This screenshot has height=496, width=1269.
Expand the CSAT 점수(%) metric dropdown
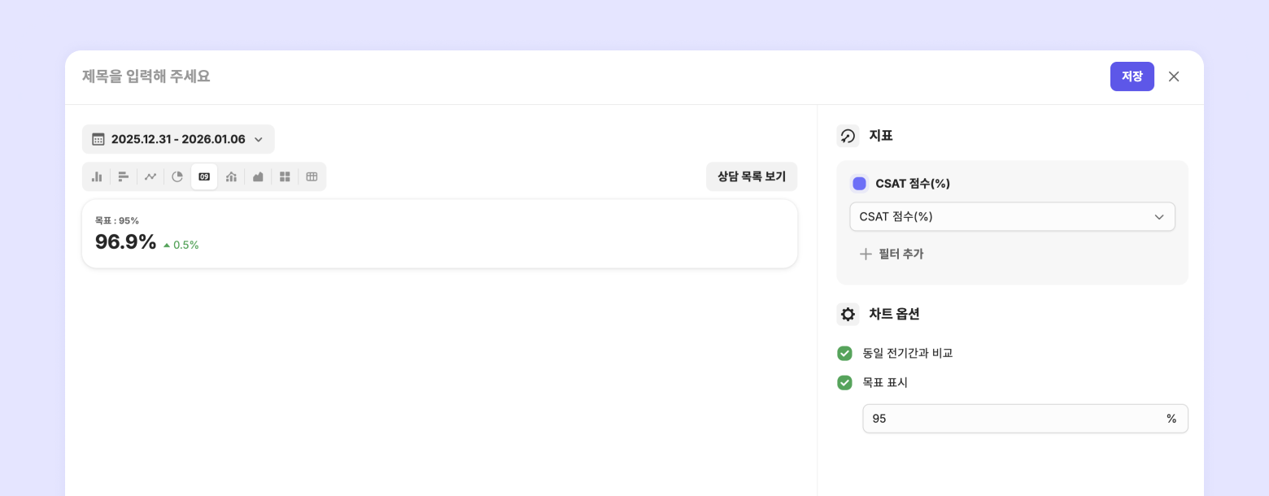(x=1012, y=216)
